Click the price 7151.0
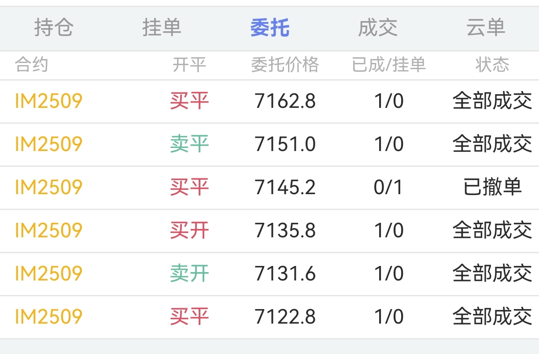 click(x=285, y=144)
